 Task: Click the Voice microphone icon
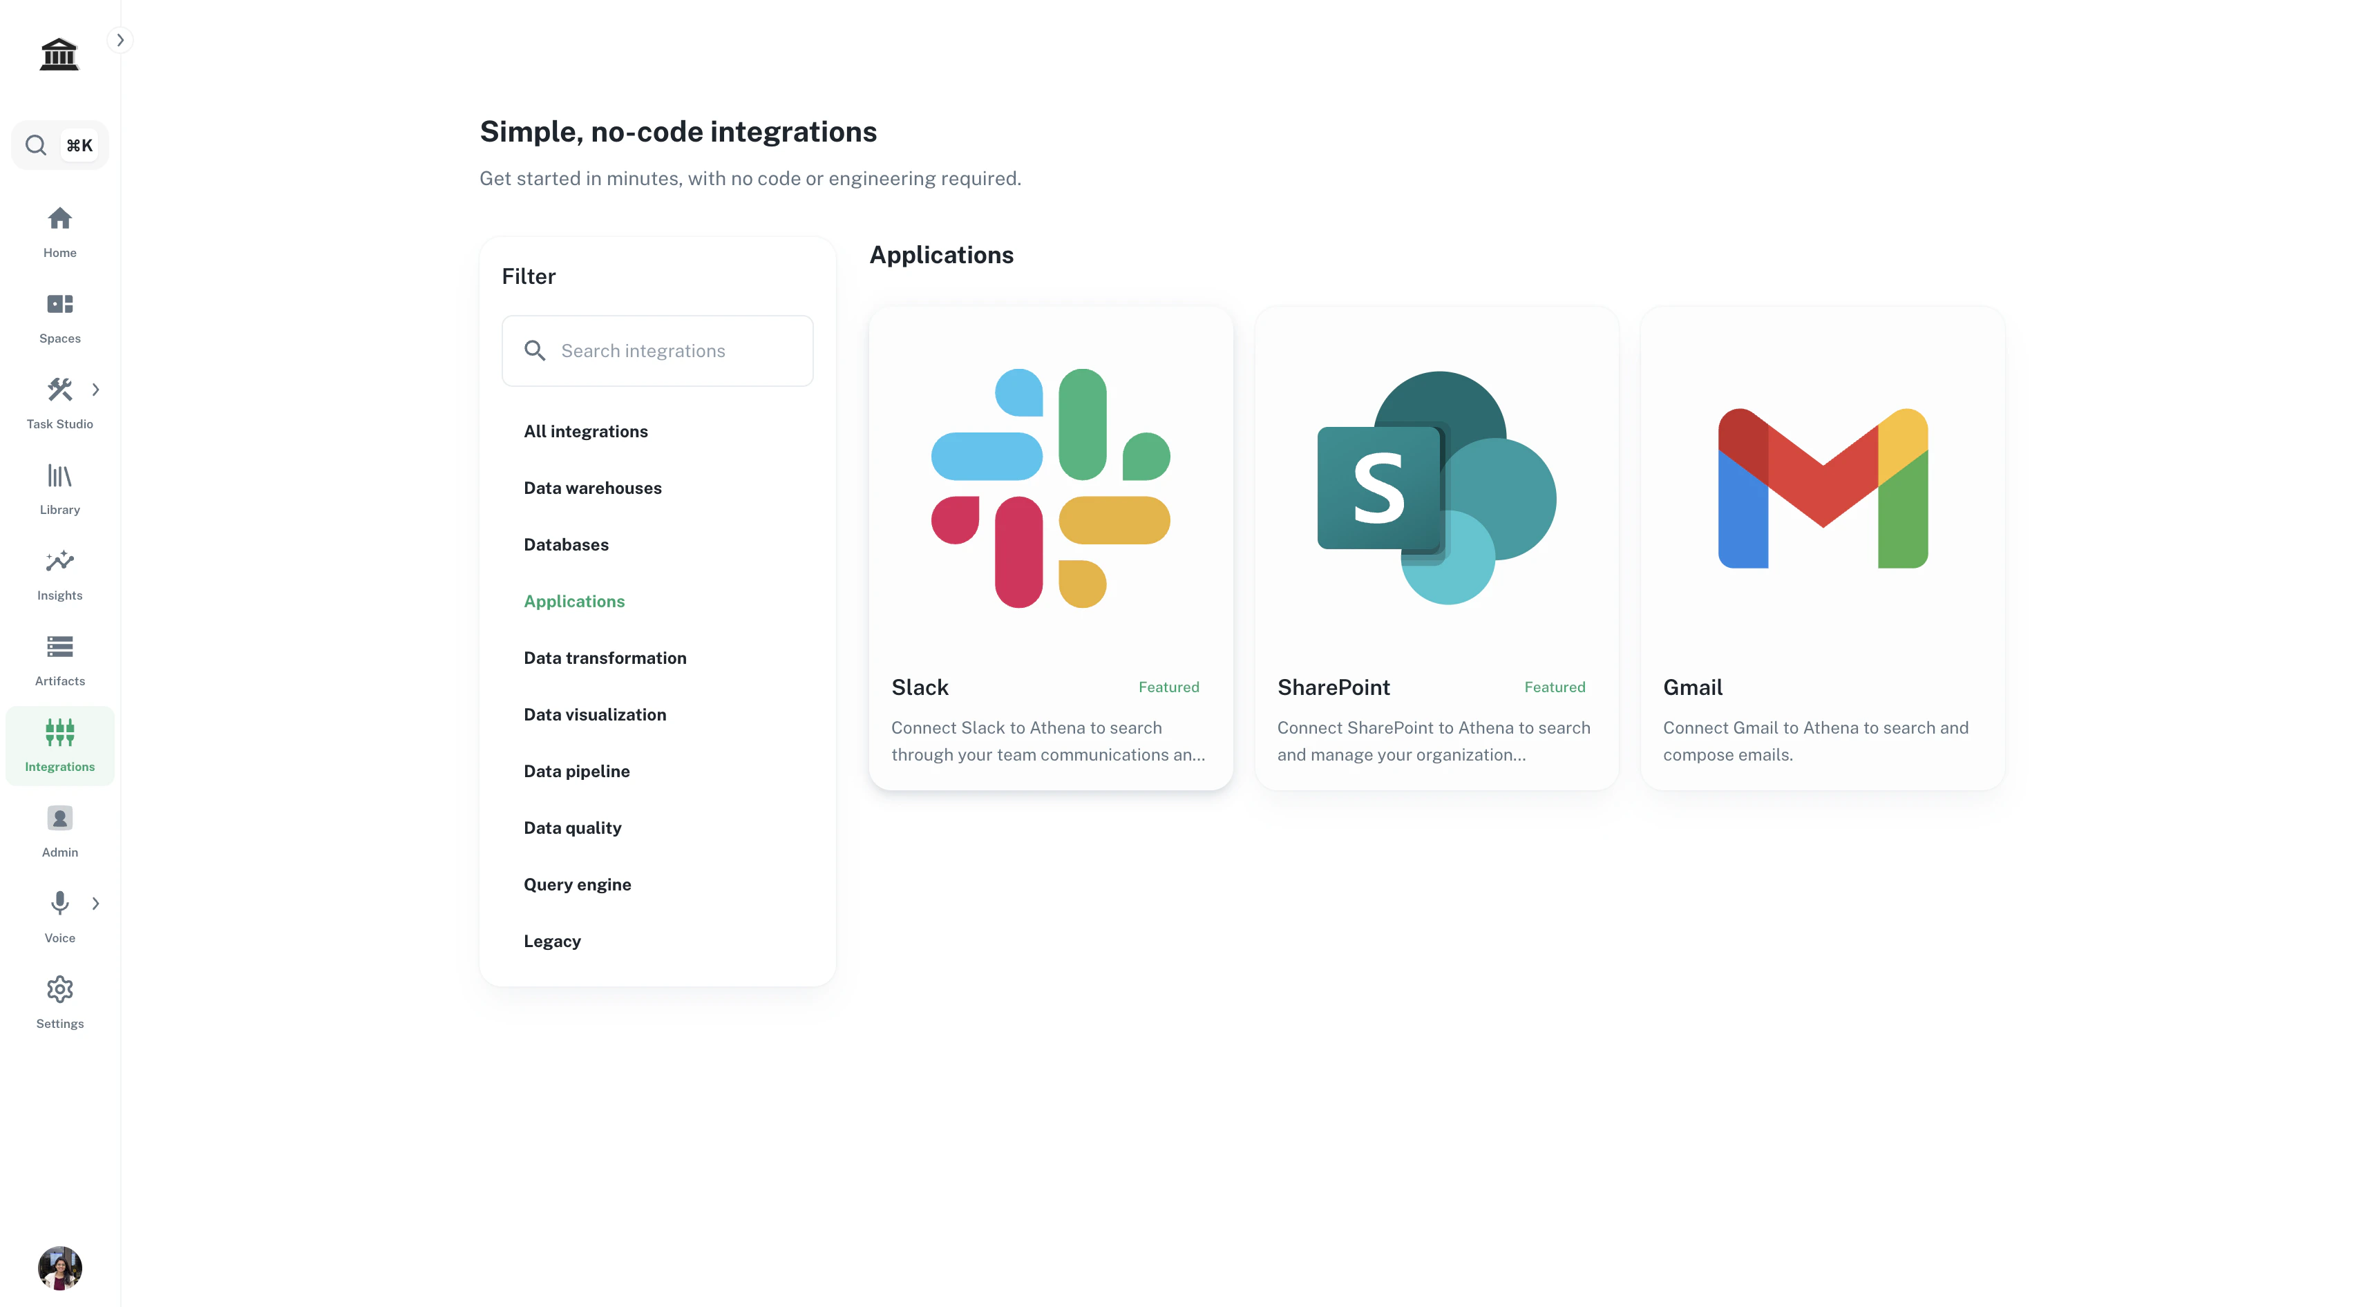click(x=59, y=904)
